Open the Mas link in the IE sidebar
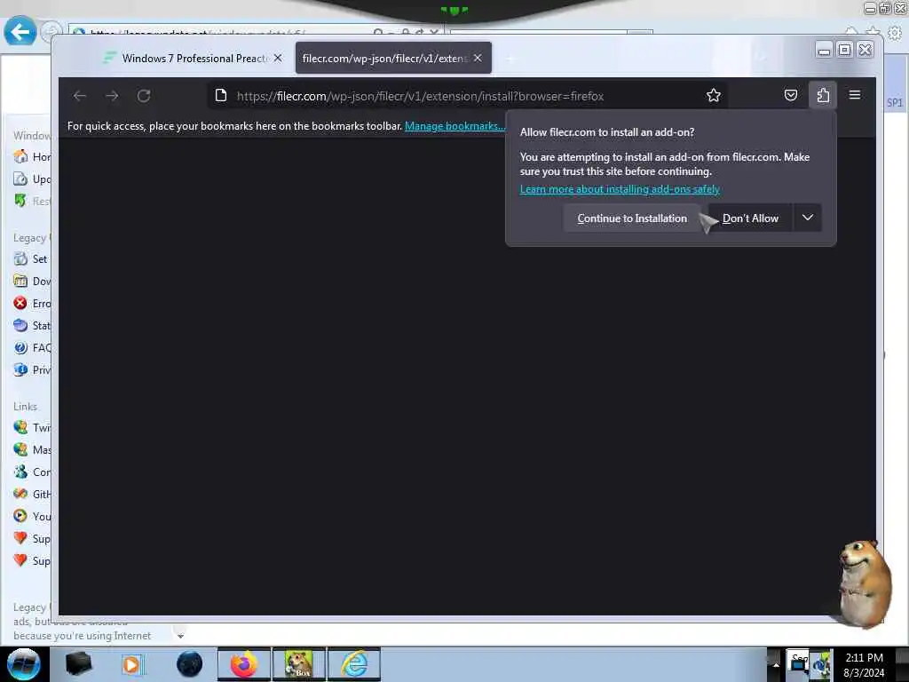Screen dimensions: 909x682 pyautogui.click(x=31, y=449)
